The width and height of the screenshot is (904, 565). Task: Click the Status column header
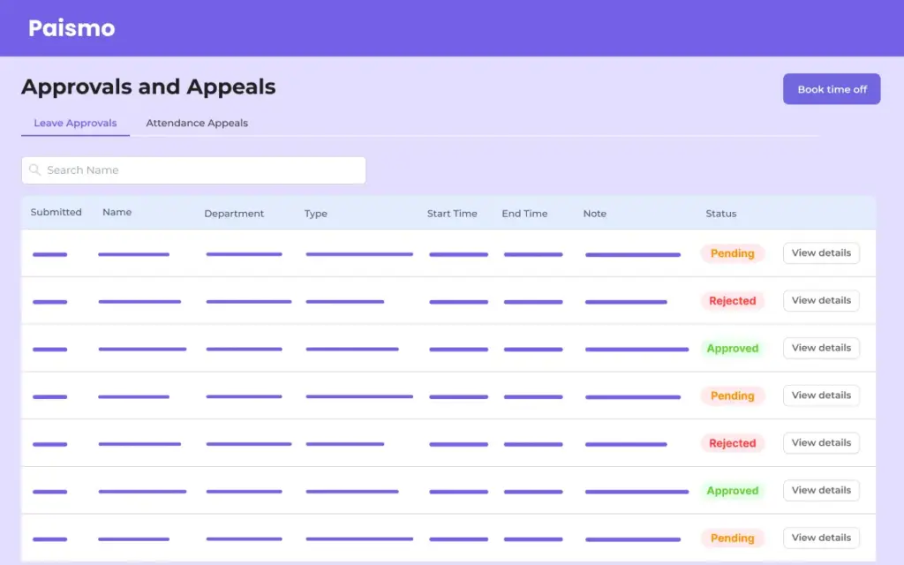tap(720, 213)
